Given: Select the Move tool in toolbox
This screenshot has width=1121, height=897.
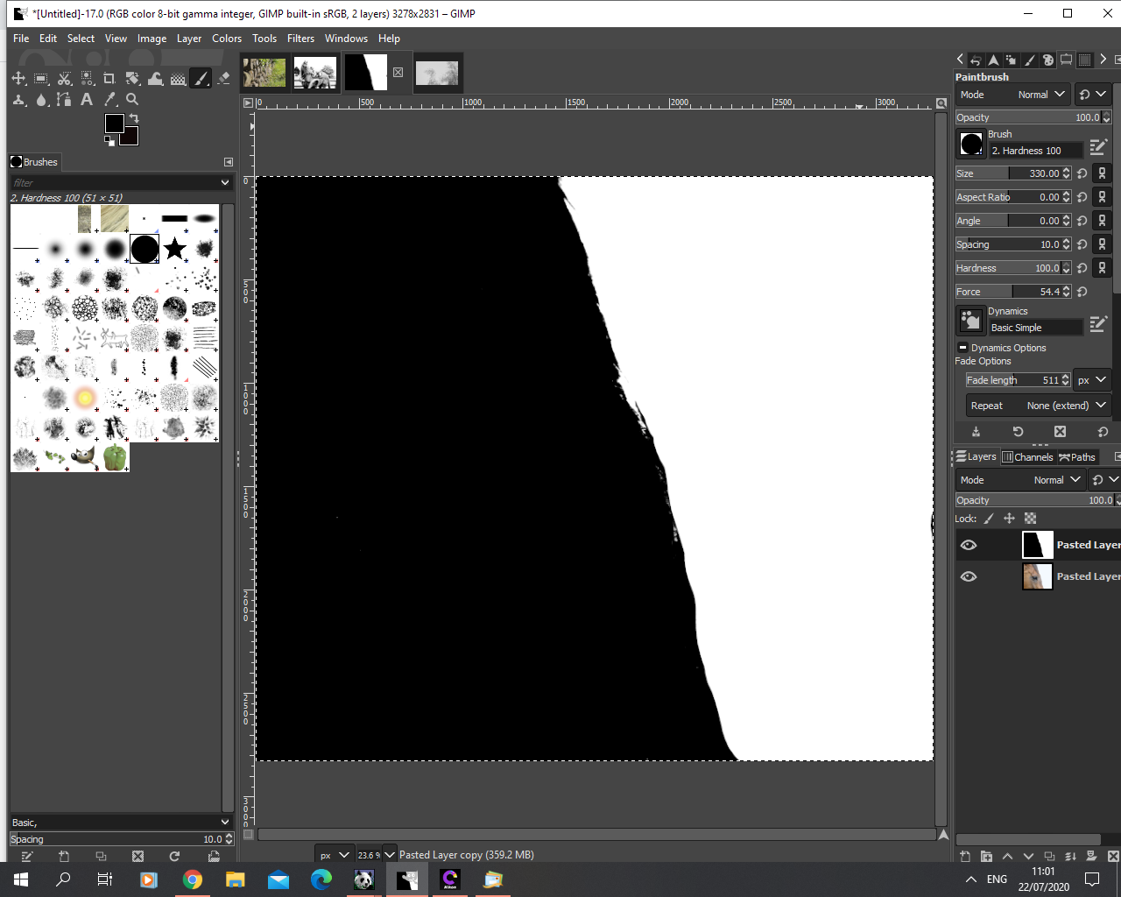Looking at the screenshot, I should click(x=18, y=79).
